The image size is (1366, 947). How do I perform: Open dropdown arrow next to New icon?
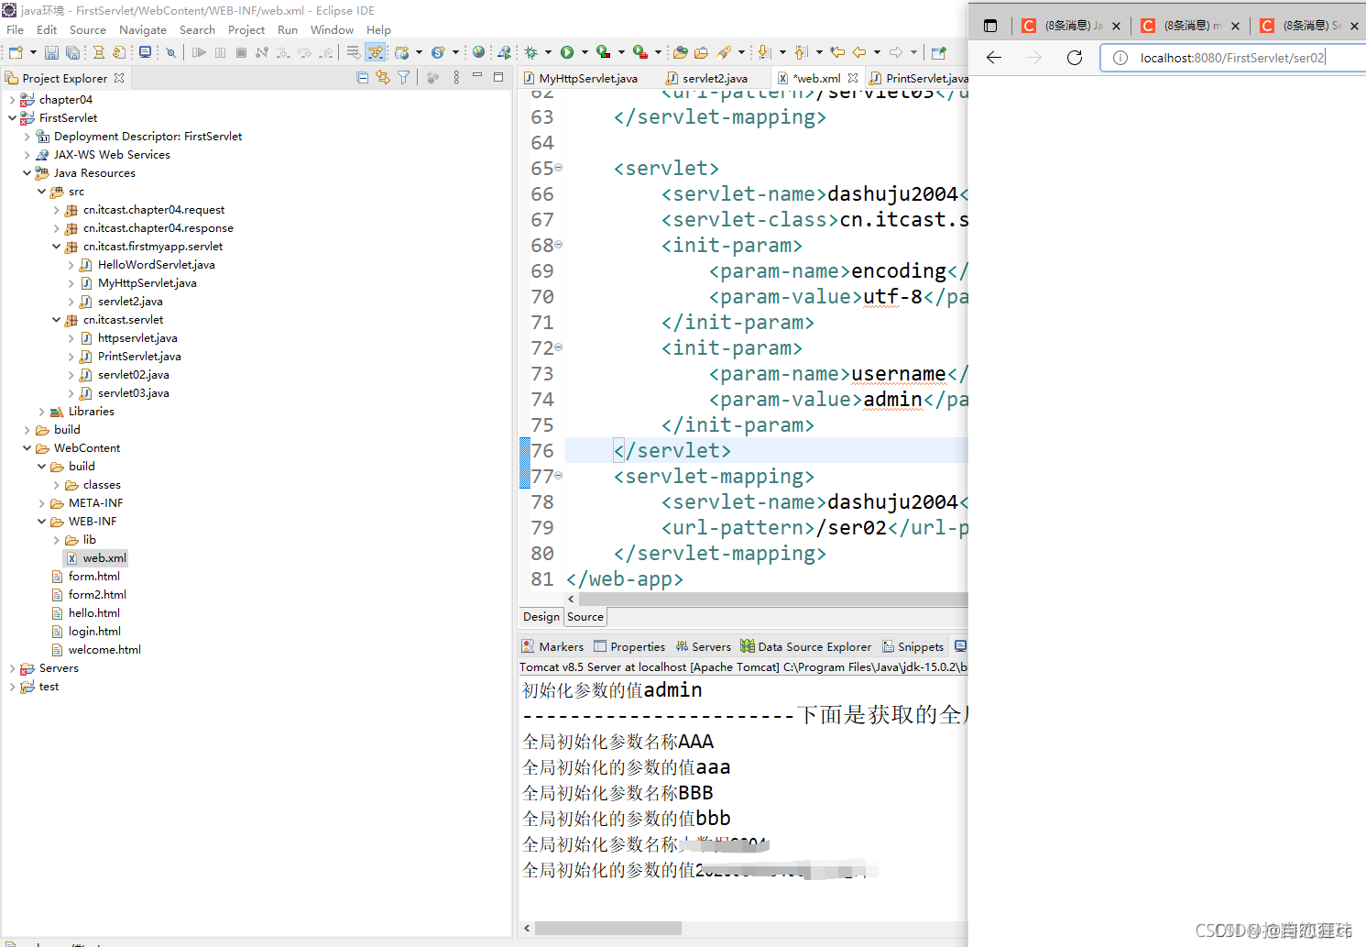[x=33, y=52]
